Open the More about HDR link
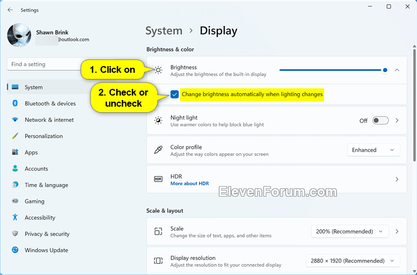Image resolution: width=417 pixels, height=275 pixels. (x=190, y=183)
